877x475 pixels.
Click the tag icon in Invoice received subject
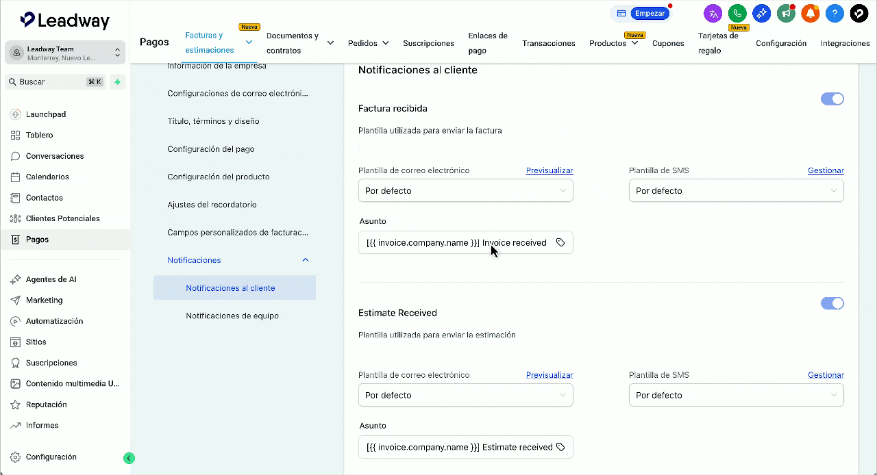(x=560, y=242)
